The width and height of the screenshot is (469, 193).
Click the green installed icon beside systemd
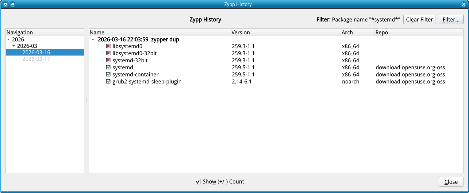[x=108, y=68]
